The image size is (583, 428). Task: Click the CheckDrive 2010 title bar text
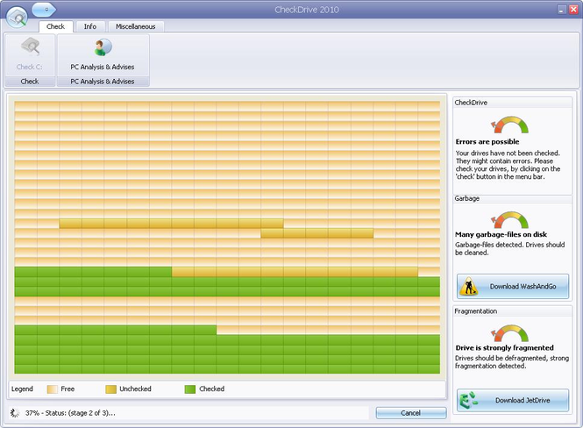307,10
